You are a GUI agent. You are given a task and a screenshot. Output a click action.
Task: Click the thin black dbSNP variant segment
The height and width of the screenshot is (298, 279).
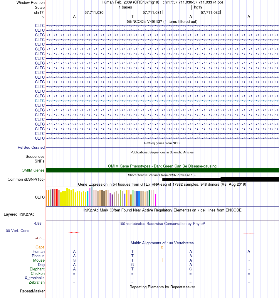pyautogui.click(x=191, y=179)
